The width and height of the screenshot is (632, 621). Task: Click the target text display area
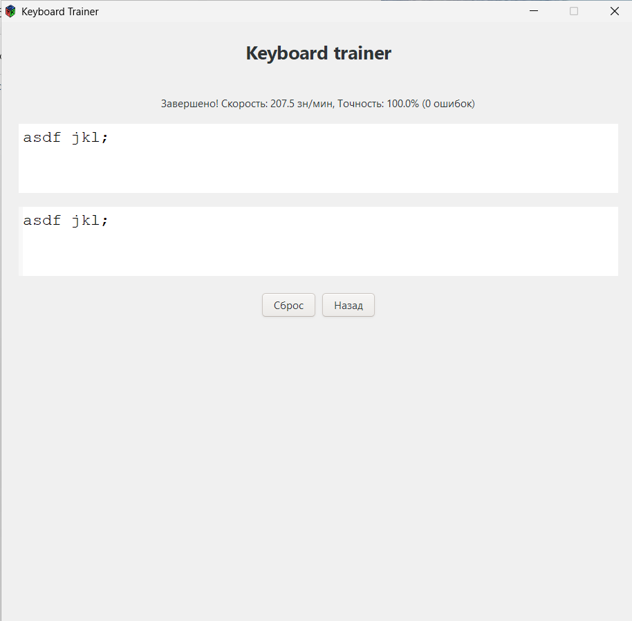(318, 158)
